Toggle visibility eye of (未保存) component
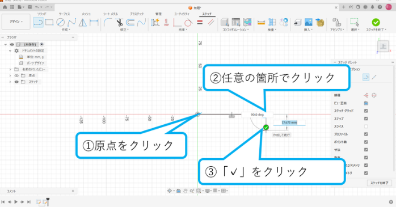 pyautogui.click(x=12, y=44)
